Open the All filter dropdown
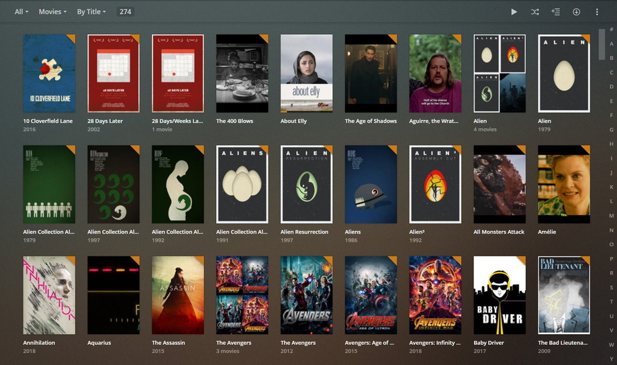 (x=21, y=12)
